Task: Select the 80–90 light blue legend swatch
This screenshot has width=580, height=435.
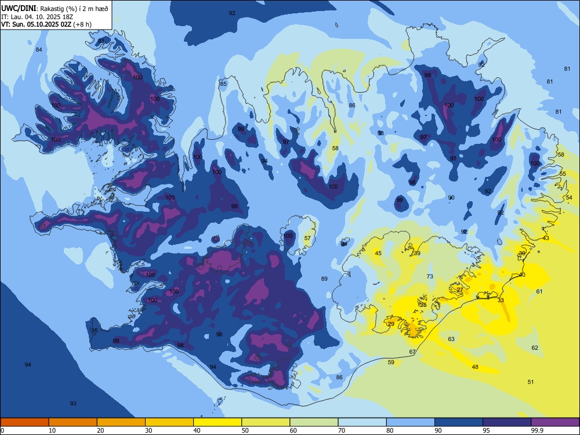Action: [x=411, y=422]
